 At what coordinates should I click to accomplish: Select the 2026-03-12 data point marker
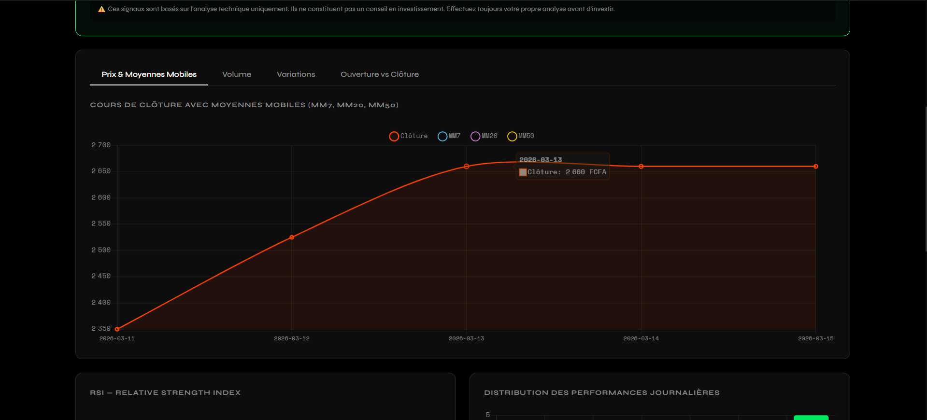pyautogui.click(x=292, y=237)
